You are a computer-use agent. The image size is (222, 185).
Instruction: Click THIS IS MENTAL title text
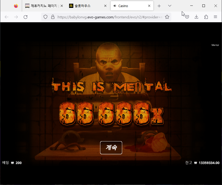(x=112, y=86)
